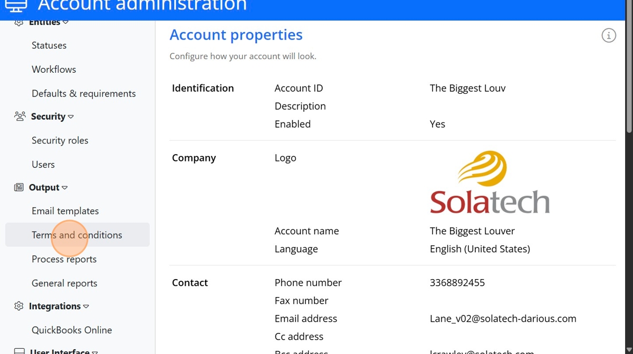Expand the User Interface section

point(95,351)
